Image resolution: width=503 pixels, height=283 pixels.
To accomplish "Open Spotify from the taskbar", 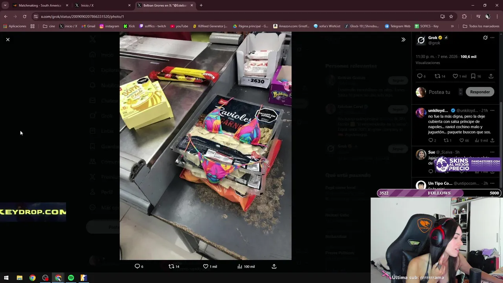I will (x=71, y=278).
